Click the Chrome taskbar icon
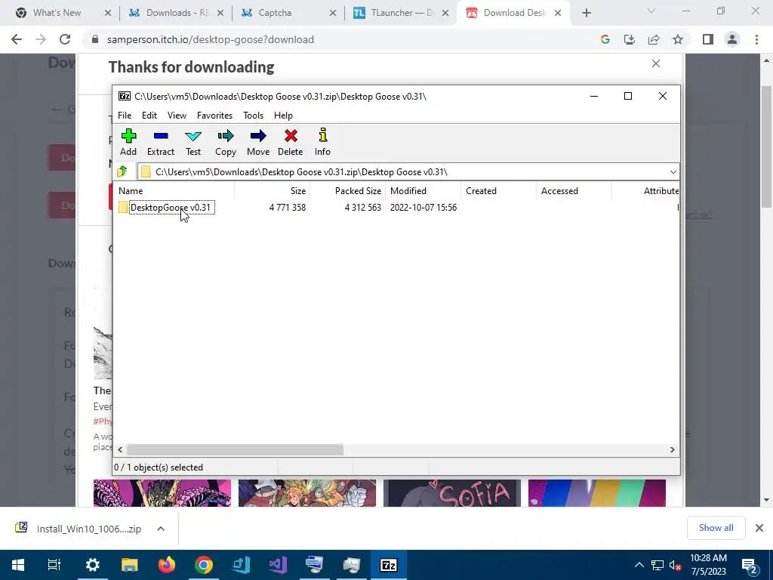Screen dimensions: 773x580 [x=204, y=565]
